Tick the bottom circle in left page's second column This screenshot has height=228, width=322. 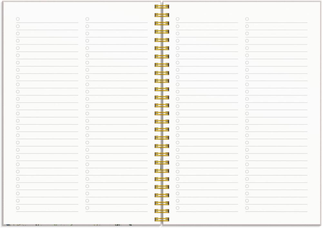87,208
